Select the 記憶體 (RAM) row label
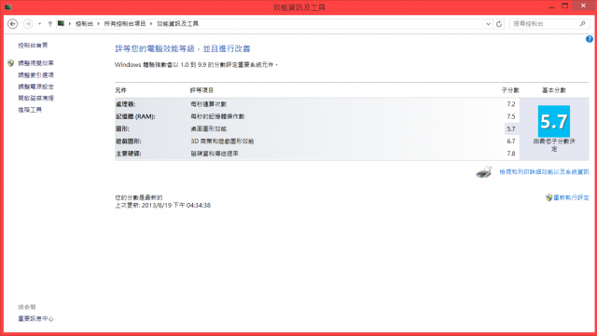The image size is (597, 336). coord(135,116)
